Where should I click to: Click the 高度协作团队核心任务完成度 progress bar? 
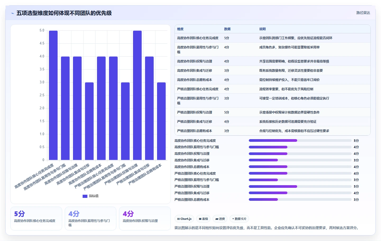pyautogui.click(x=300, y=140)
